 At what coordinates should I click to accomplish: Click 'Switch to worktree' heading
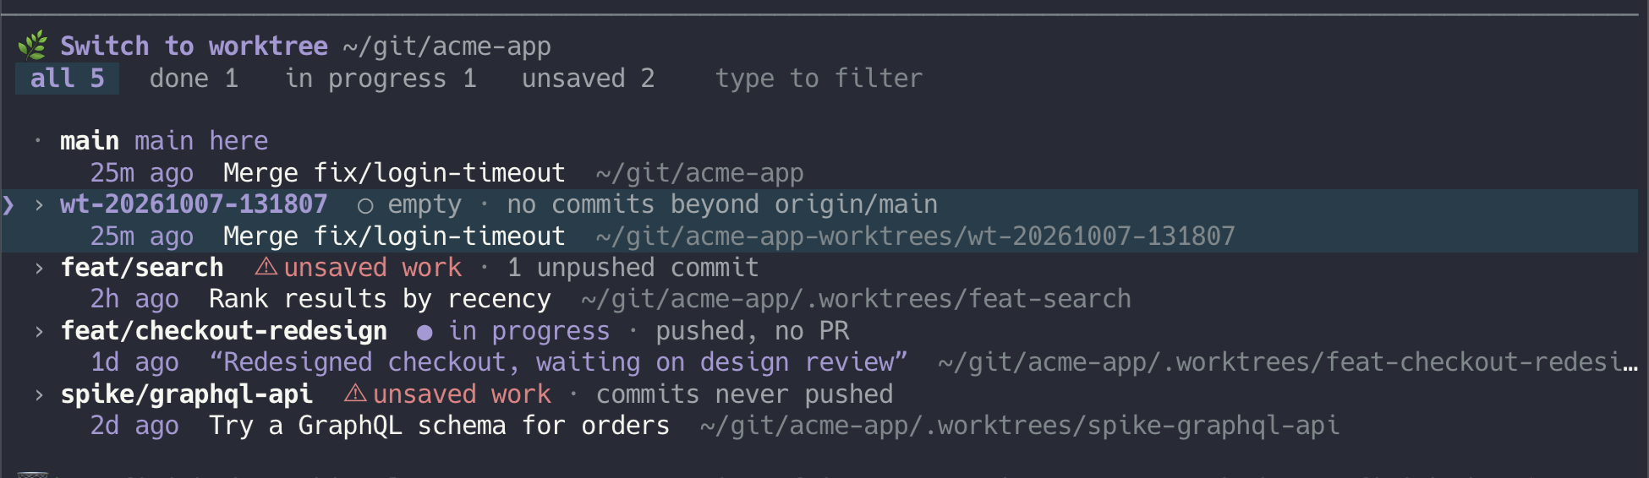(194, 46)
